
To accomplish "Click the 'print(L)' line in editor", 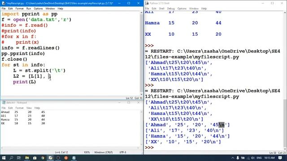I will tap(25, 82).
